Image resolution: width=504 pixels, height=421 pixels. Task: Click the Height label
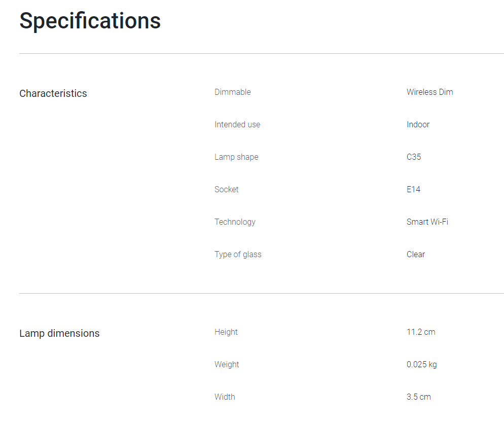pos(226,332)
